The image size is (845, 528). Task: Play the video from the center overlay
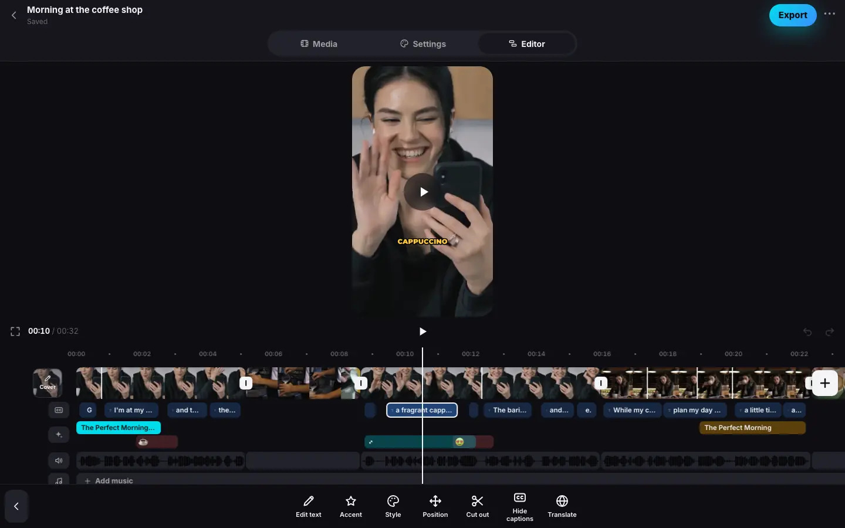[423, 192]
